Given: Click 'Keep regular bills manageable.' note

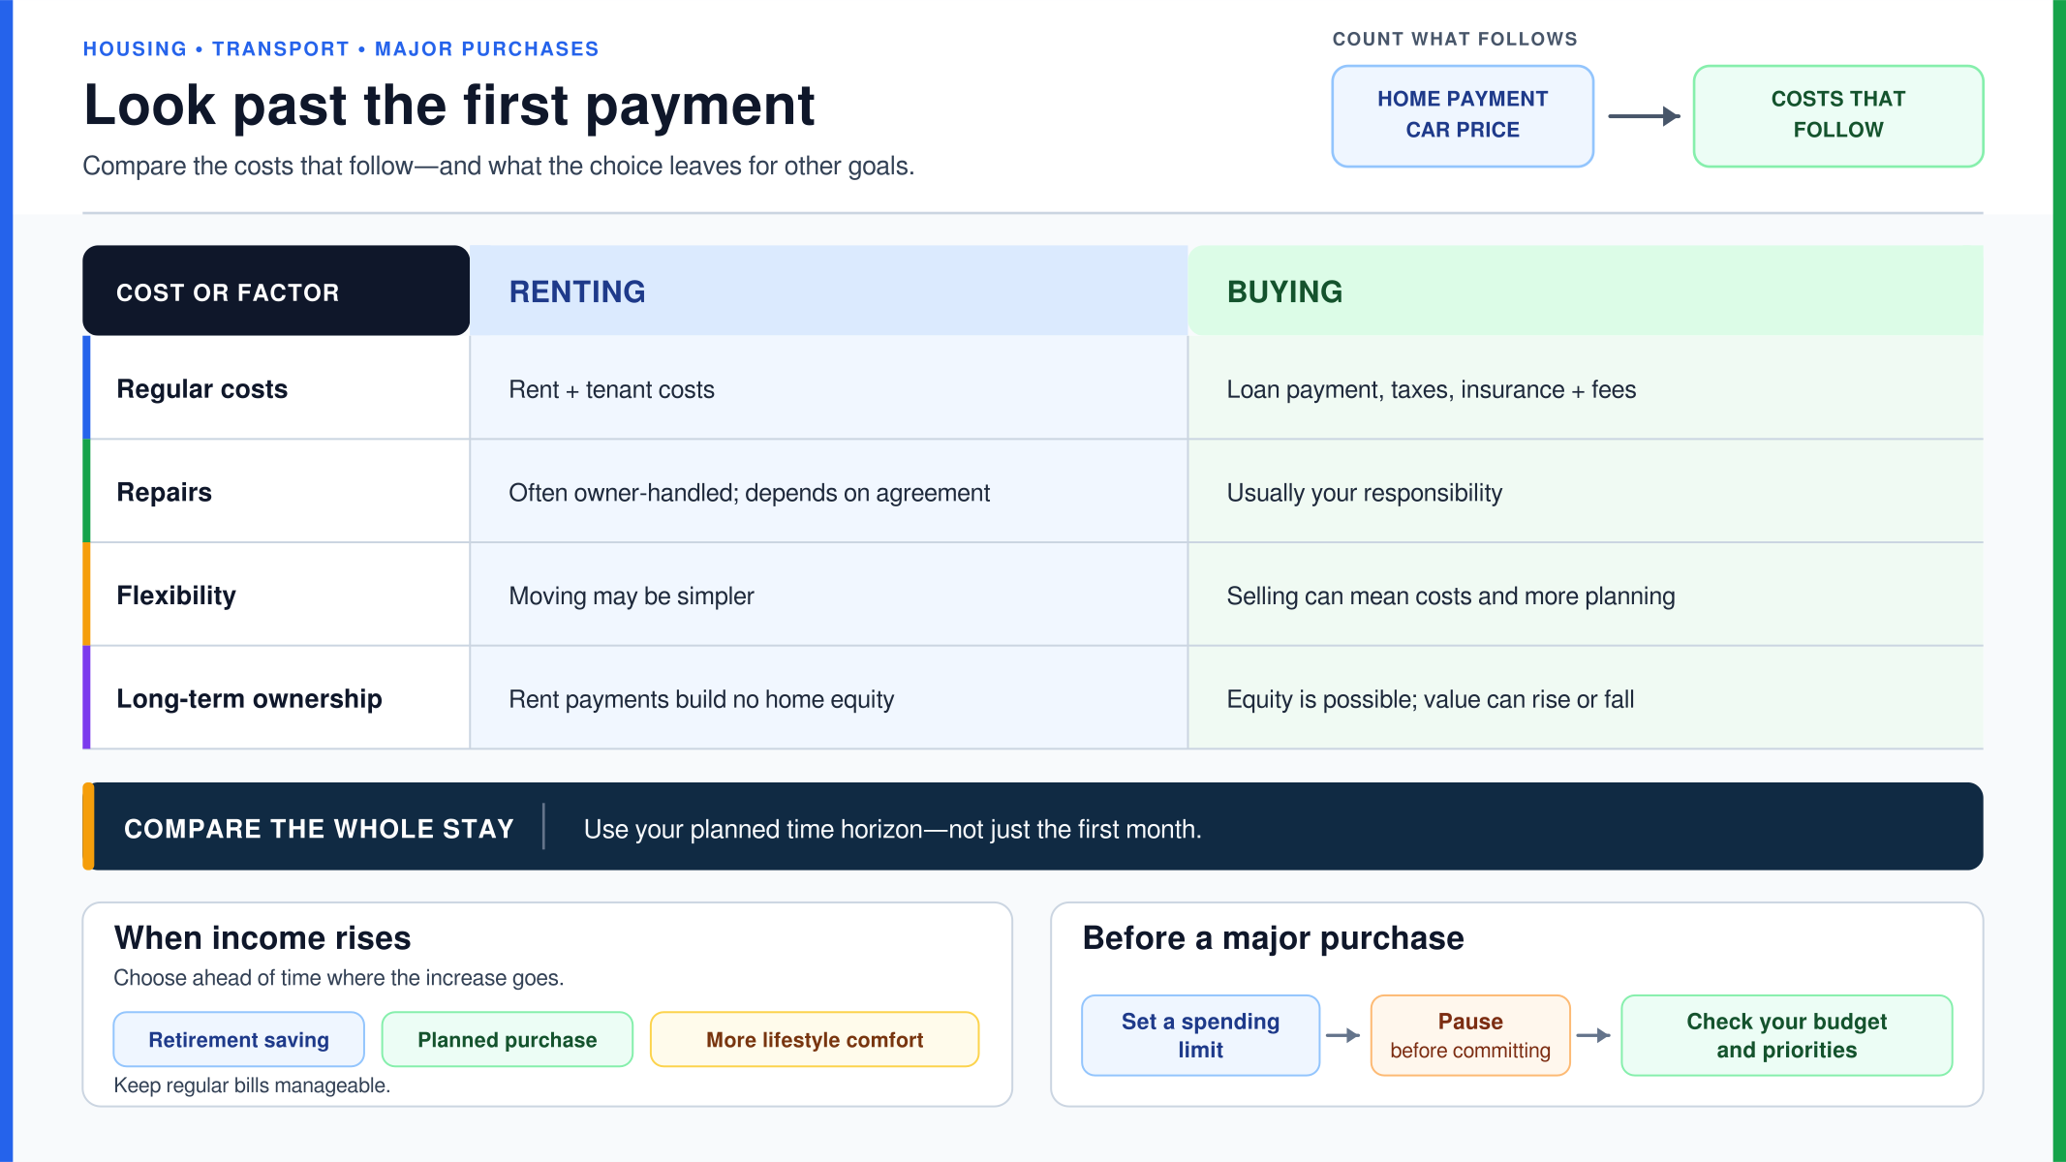Looking at the screenshot, I should pos(252,1086).
